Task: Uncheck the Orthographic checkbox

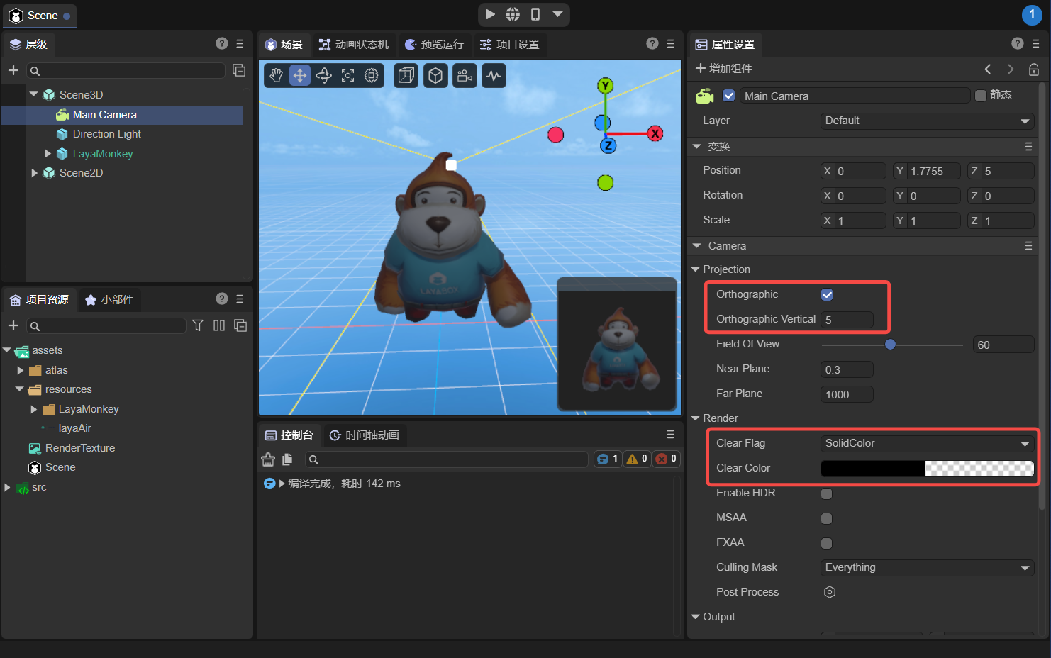Action: pyautogui.click(x=827, y=295)
